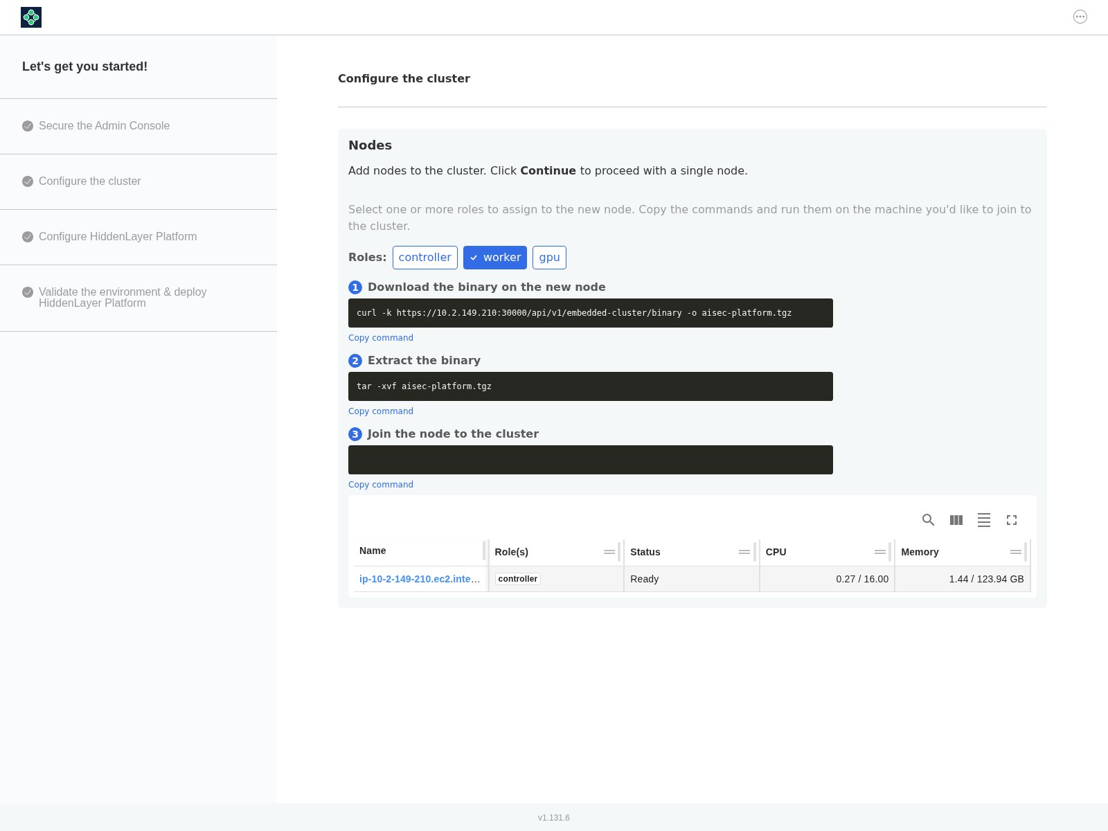This screenshot has height=831, width=1108.
Task: Sort by the Status column header
Action: pos(645,552)
